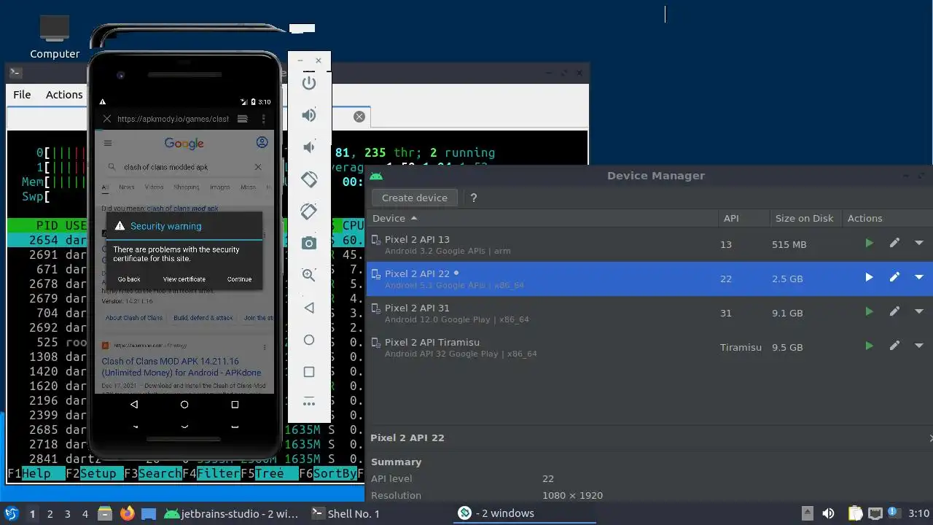Expand actions dropdown for Pixel 2 API 13

point(918,244)
